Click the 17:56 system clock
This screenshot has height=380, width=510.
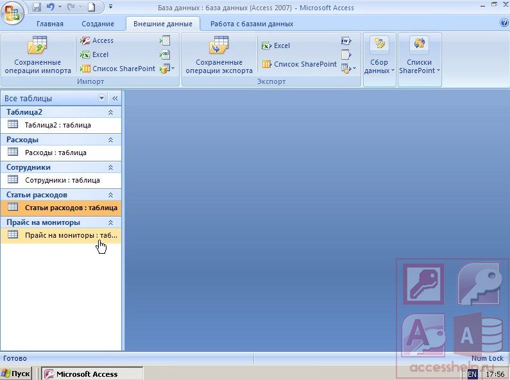point(495,374)
